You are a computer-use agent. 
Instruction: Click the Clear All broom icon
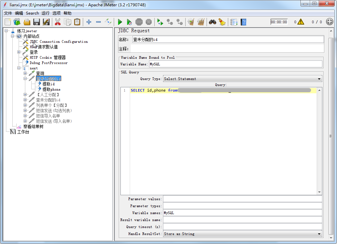(x=222, y=22)
